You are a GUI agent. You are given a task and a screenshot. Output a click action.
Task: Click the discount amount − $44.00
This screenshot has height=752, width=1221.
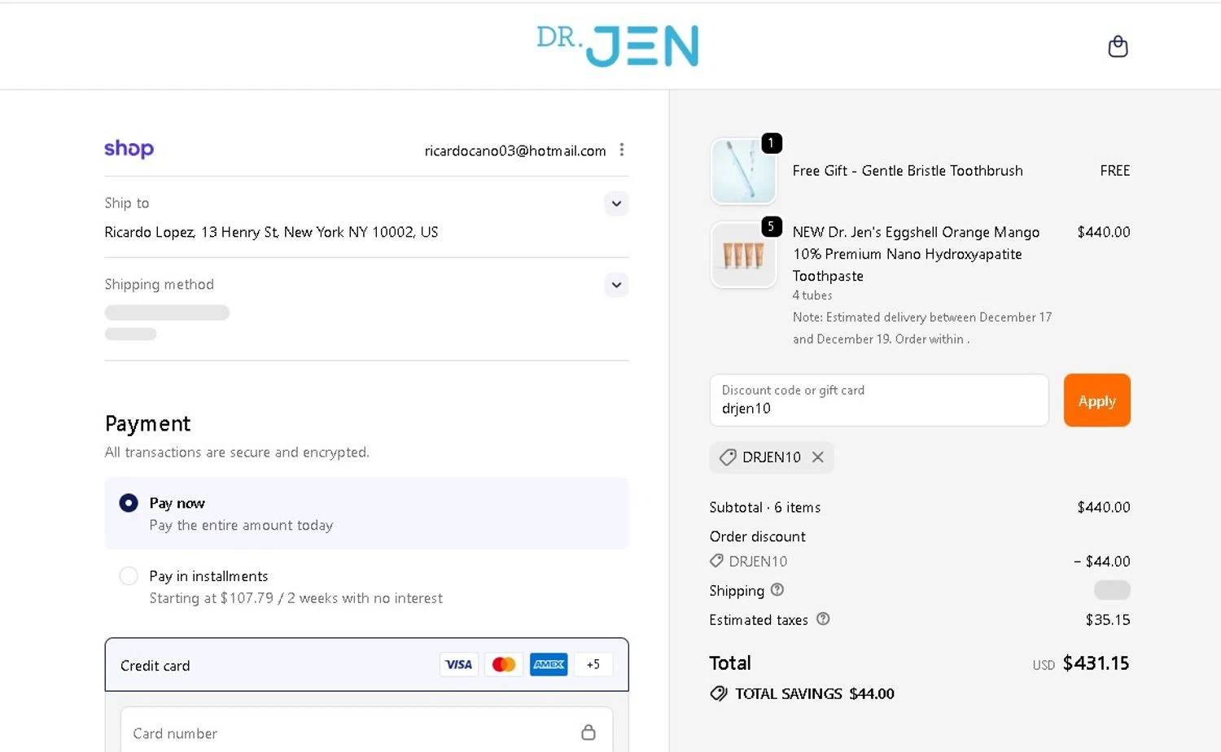click(1101, 561)
